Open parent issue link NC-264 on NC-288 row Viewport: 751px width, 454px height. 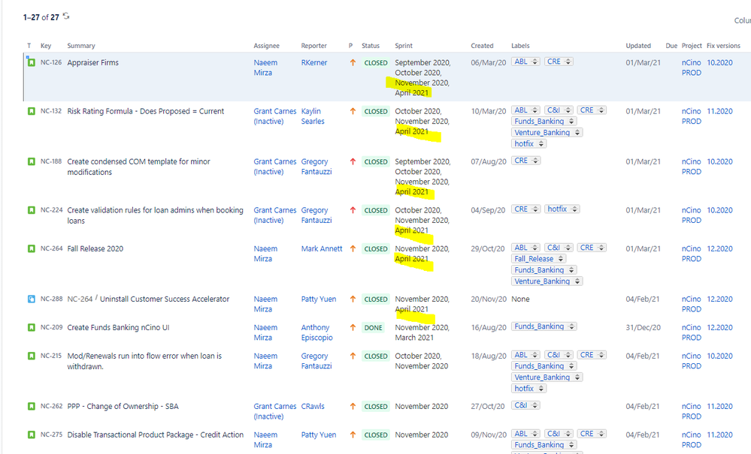click(80, 299)
